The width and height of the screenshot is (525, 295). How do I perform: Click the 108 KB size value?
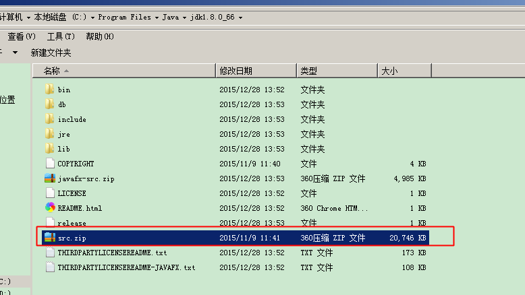(x=414, y=267)
